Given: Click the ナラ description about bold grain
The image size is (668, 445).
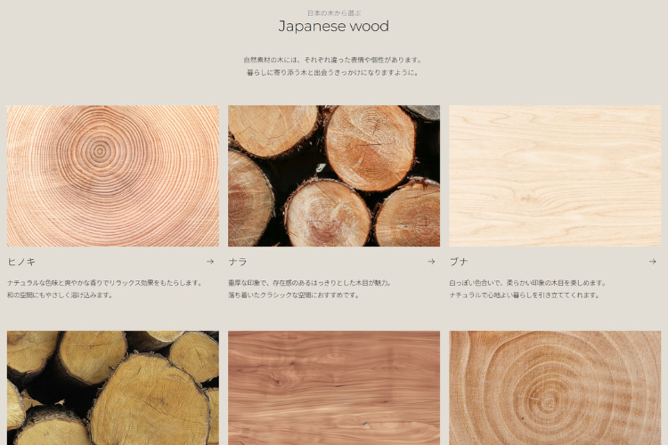Looking at the screenshot, I should [310, 283].
